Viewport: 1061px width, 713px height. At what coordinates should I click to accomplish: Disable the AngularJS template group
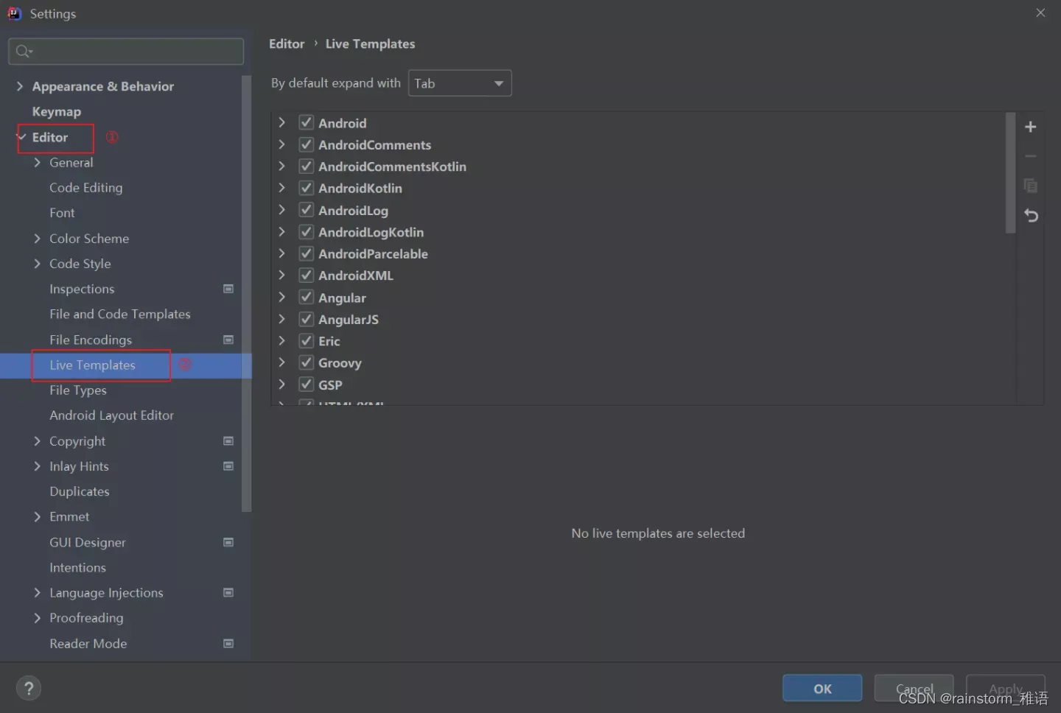(x=307, y=319)
